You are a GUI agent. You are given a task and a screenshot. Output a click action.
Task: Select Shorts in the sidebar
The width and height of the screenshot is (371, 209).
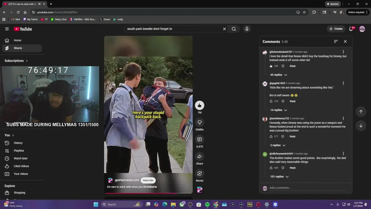click(x=22, y=48)
